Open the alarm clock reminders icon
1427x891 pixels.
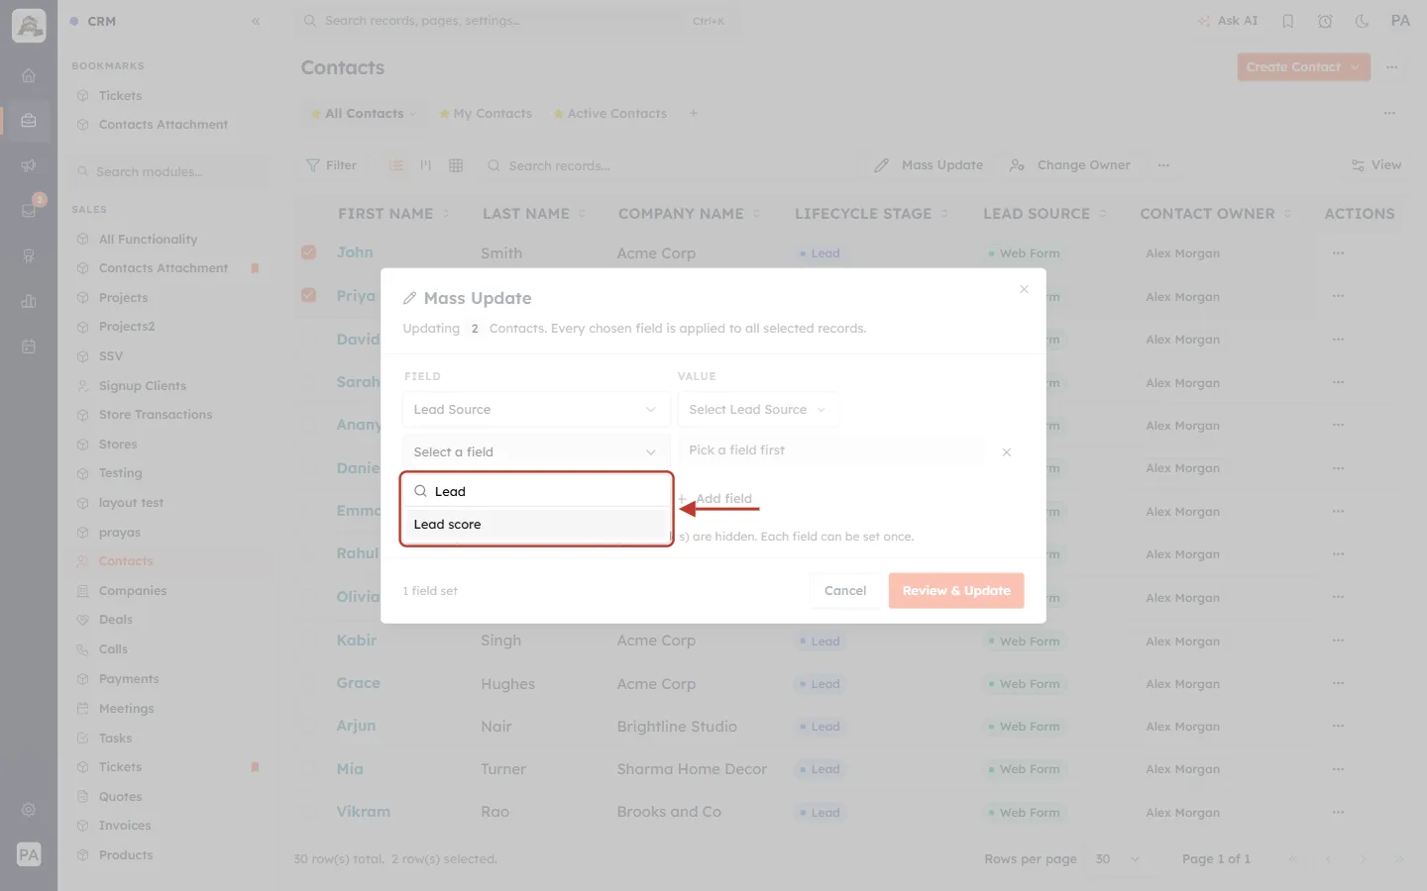point(1325,21)
